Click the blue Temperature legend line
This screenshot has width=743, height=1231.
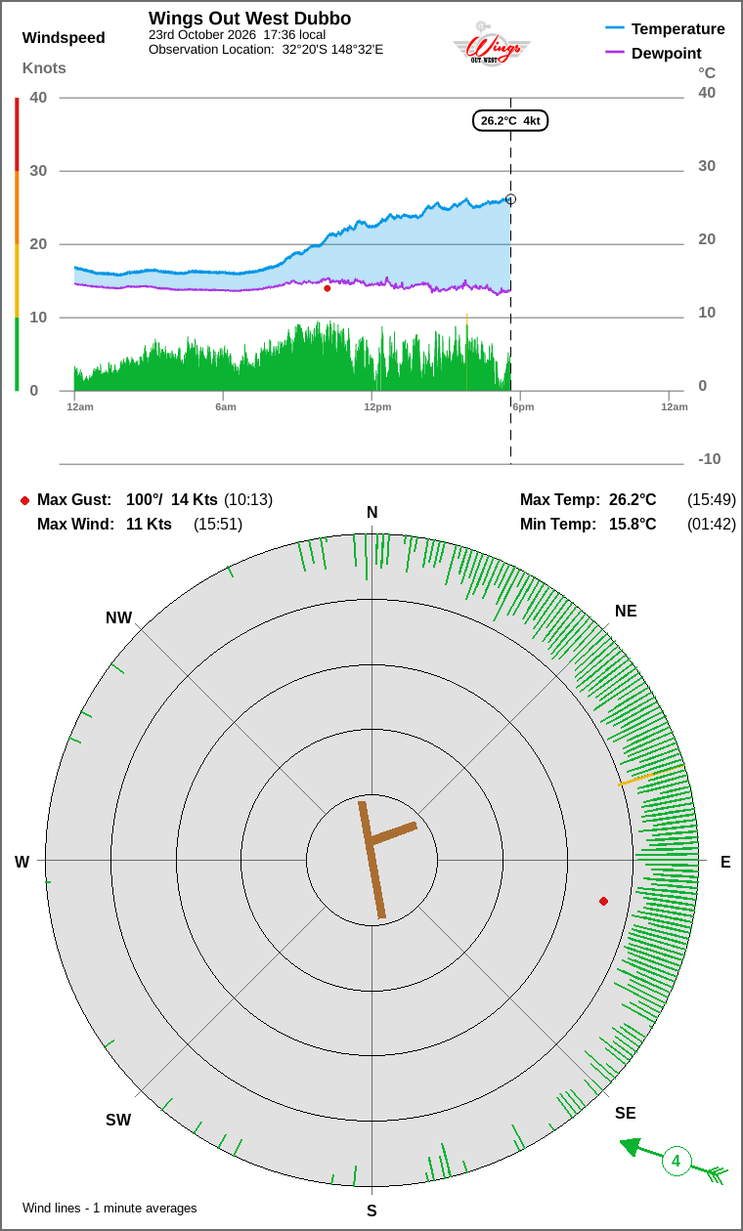pos(615,28)
